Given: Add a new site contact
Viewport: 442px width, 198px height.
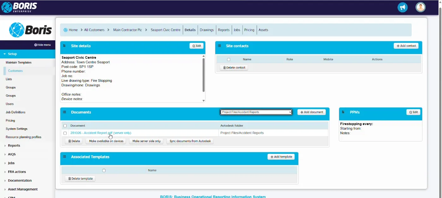Looking at the screenshot, I should (406, 46).
